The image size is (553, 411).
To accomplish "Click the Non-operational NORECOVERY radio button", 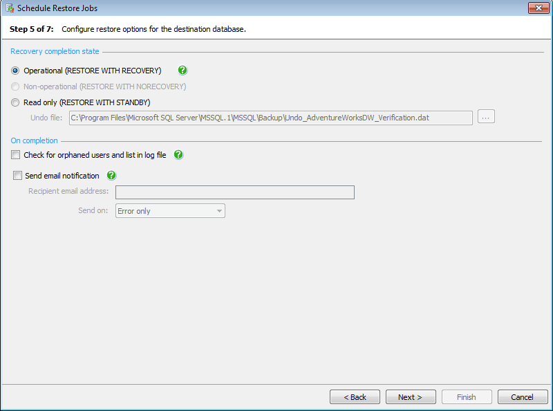I will tap(15, 86).
